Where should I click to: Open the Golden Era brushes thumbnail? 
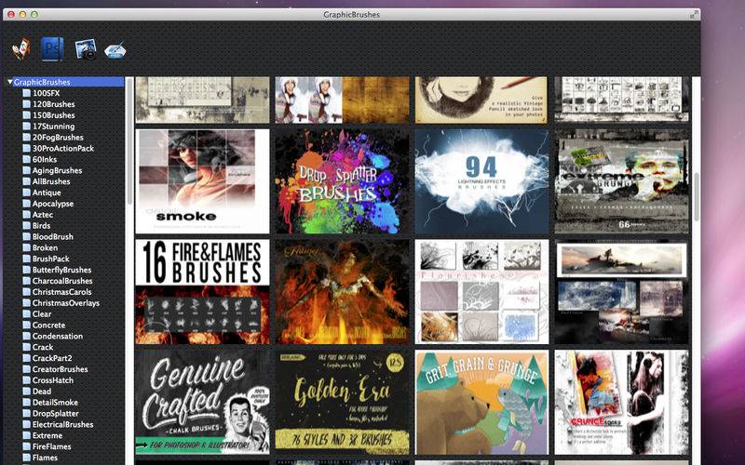click(342, 403)
